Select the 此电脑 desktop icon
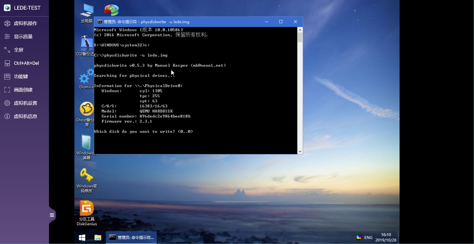Screen dimensions: 474x244 87,13
